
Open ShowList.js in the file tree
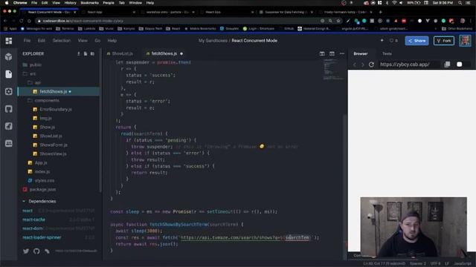click(x=51, y=136)
